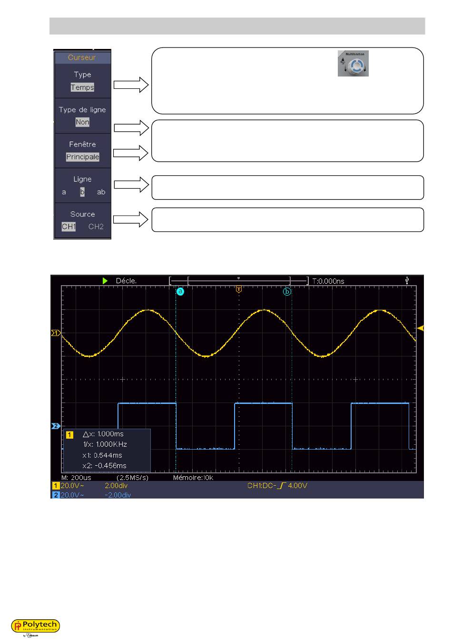Click the CH1:DC trigger source readout
This screenshot has width=452, height=643.
tap(261, 486)
